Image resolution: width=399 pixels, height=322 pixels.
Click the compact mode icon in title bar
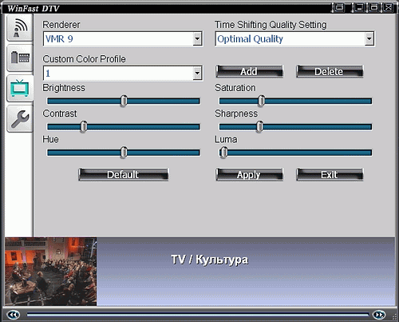pos(338,7)
